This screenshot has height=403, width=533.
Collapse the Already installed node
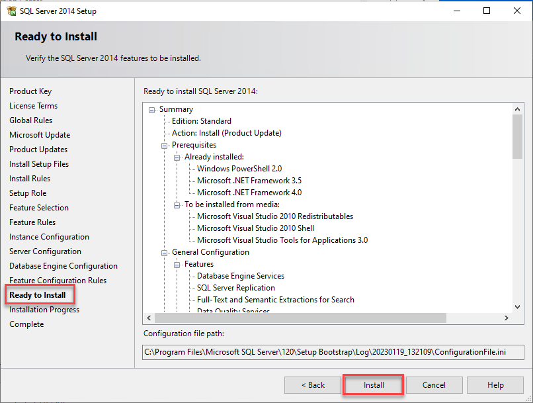177,157
